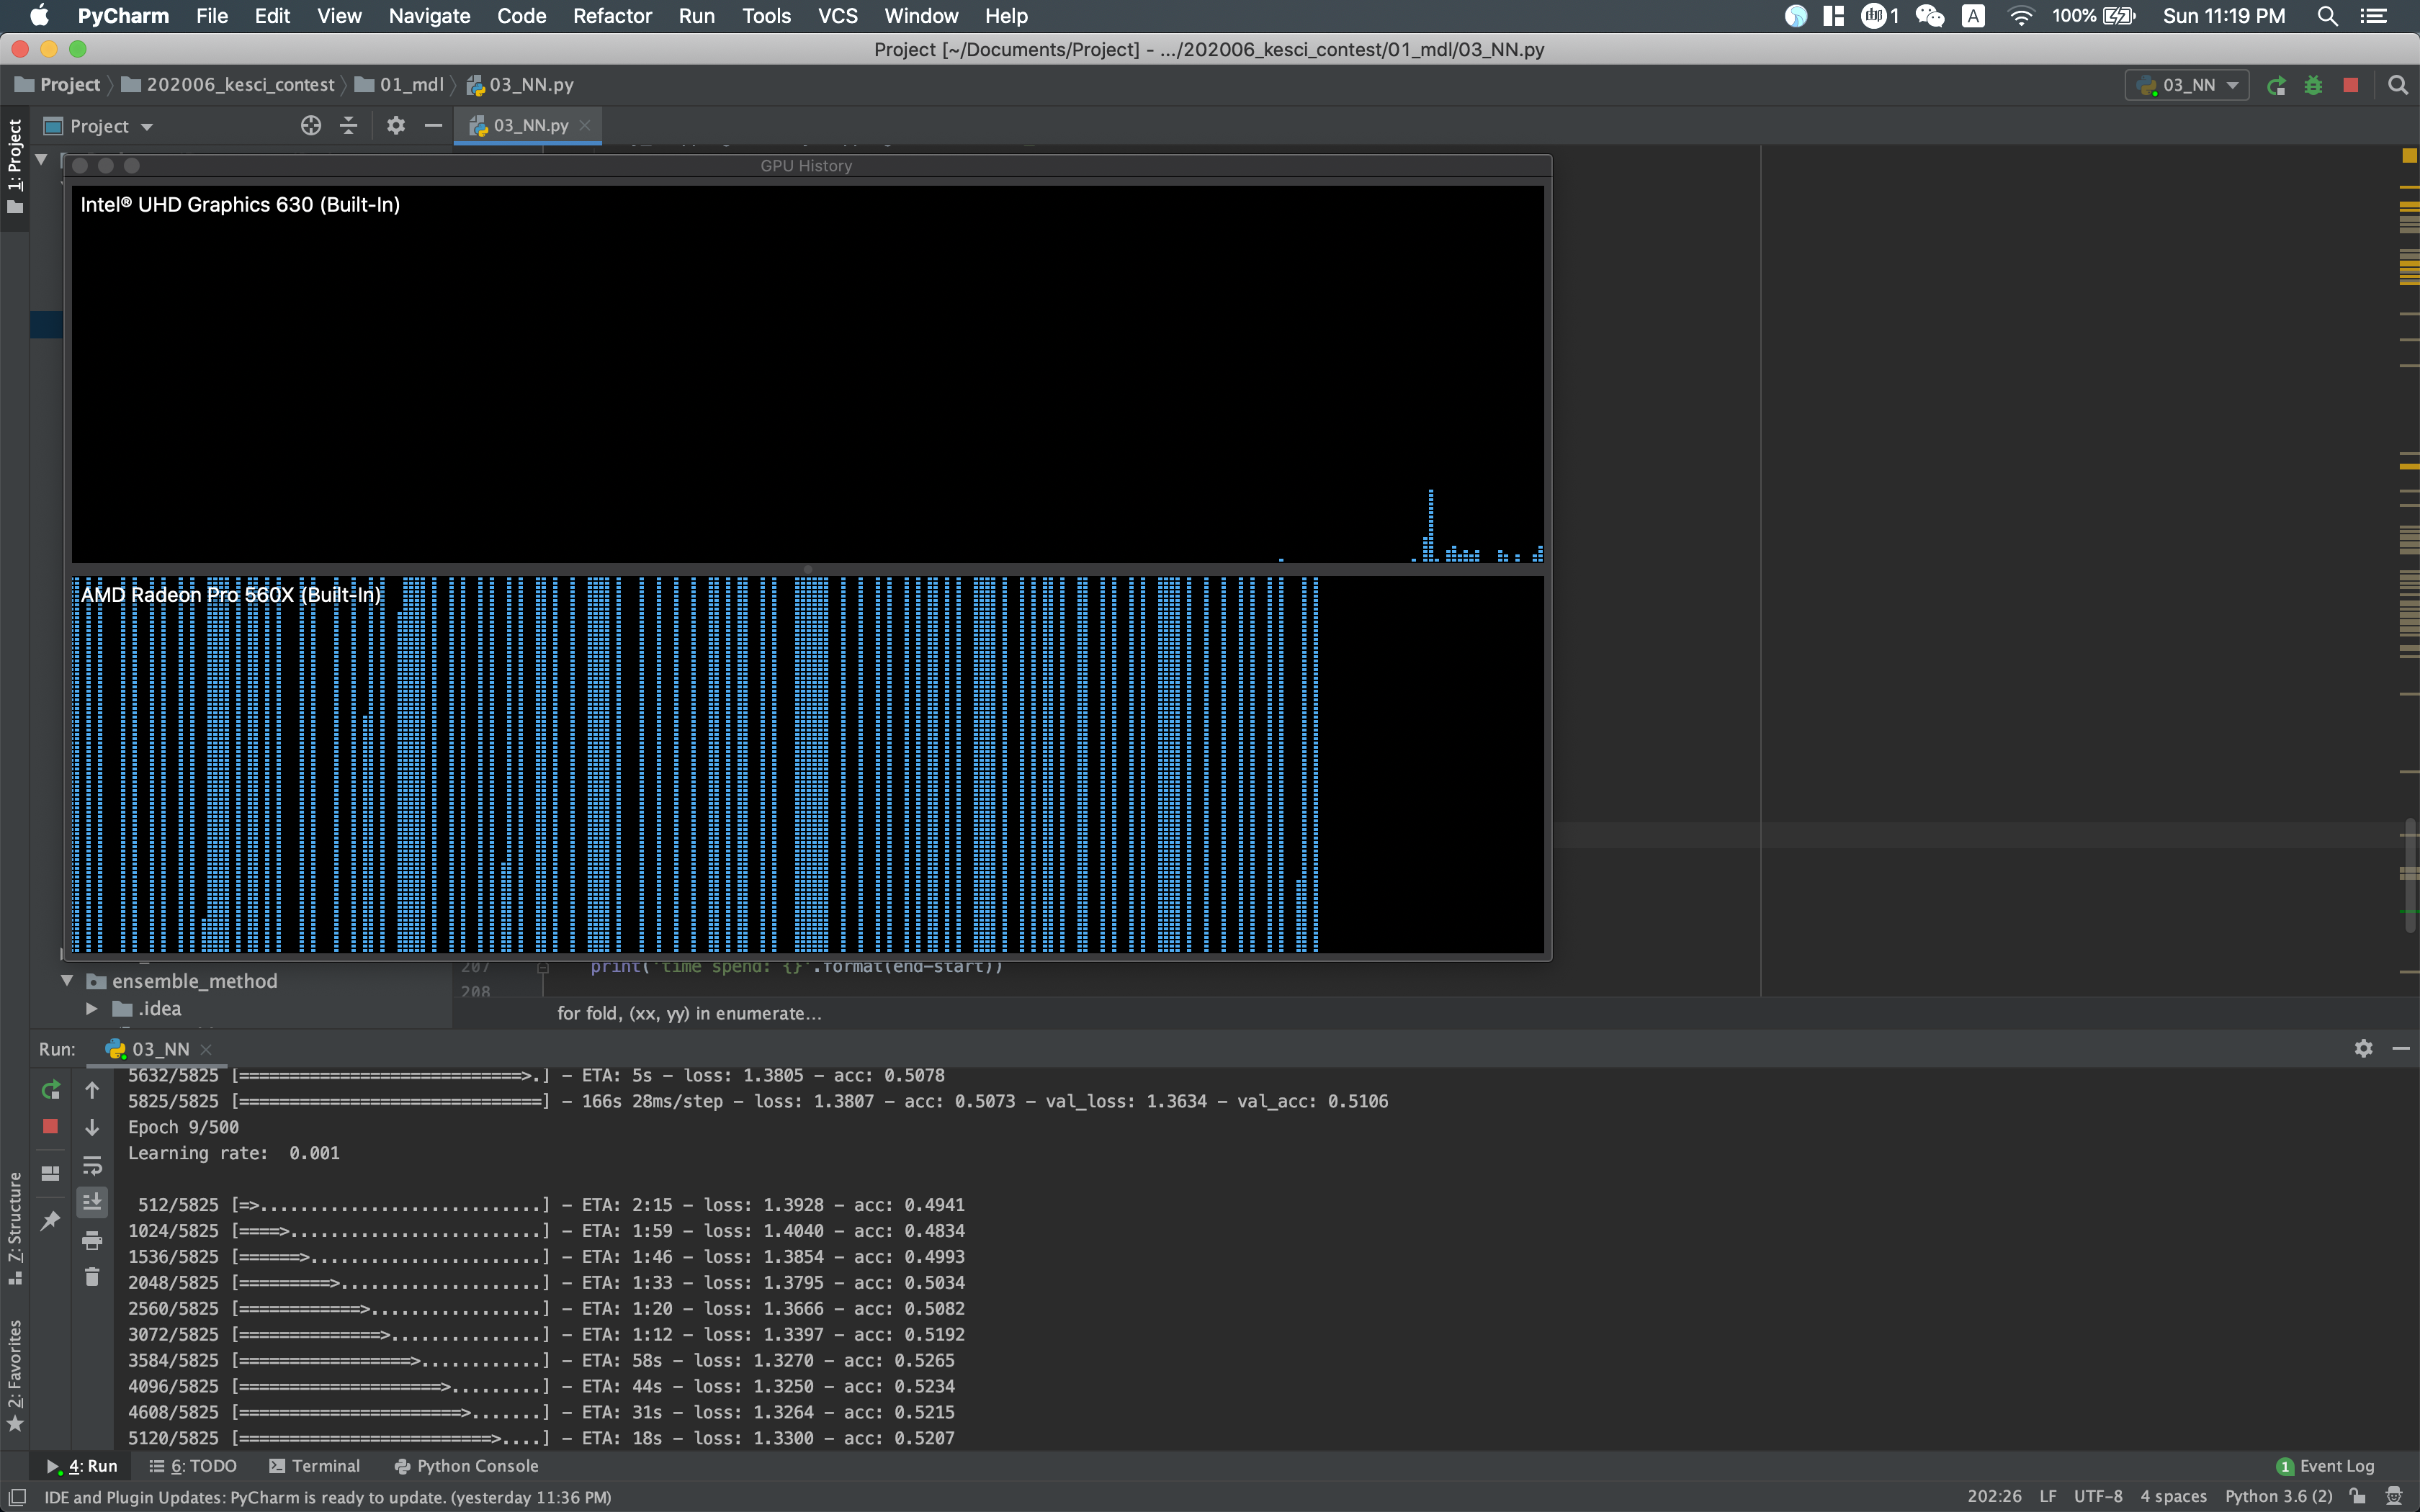Open the Project view mode dropdown
2420x1512 pixels.
[146, 126]
